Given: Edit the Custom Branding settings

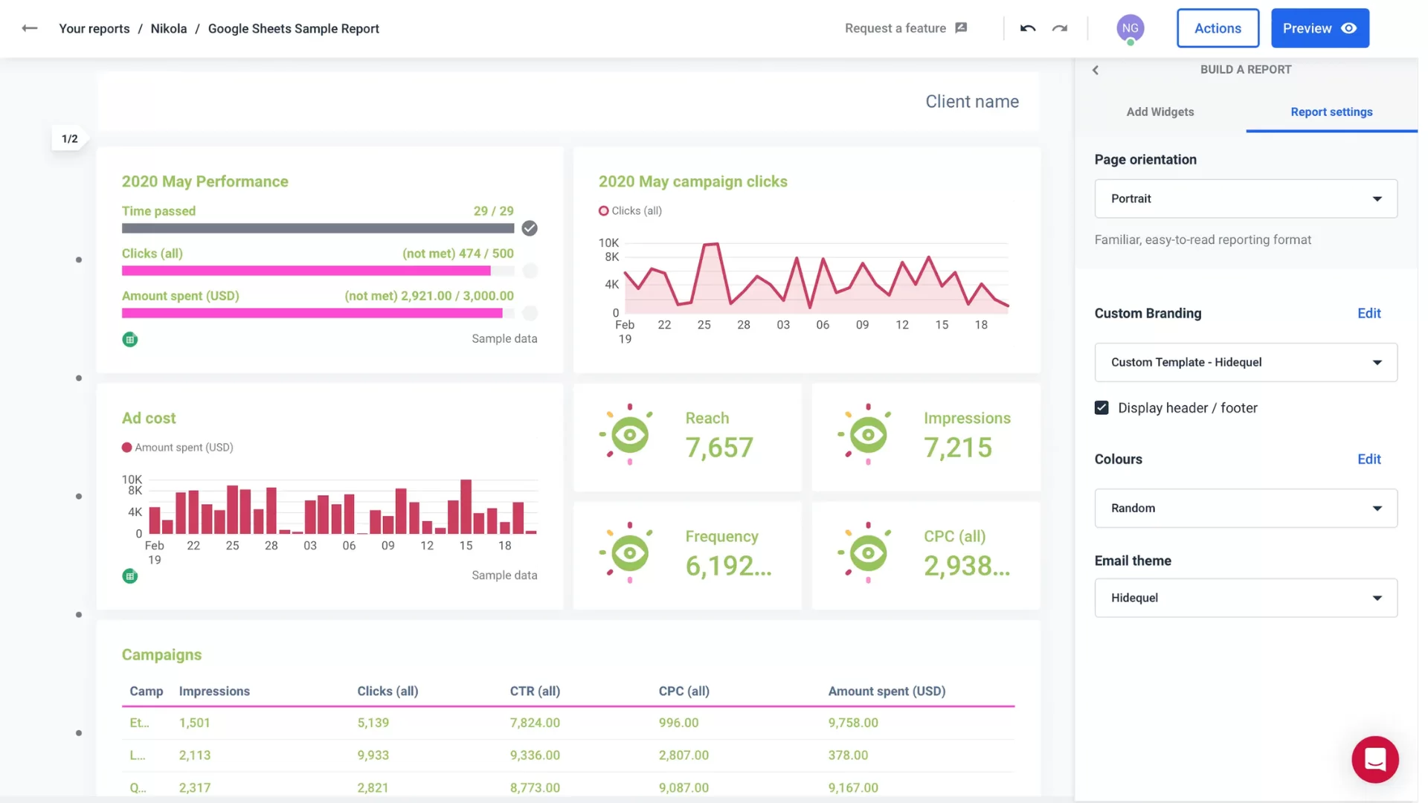Looking at the screenshot, I should pos(1368,313).
